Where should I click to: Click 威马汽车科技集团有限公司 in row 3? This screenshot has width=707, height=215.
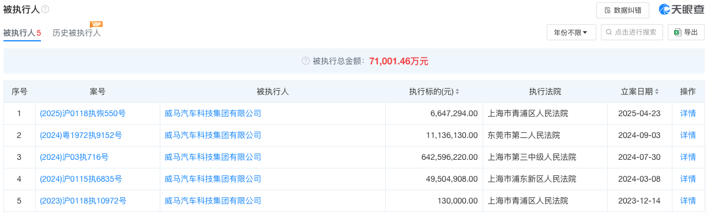coord(213,157)
